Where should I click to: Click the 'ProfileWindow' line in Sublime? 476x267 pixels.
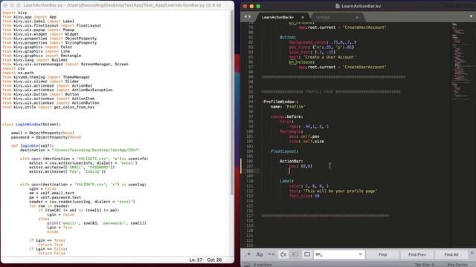click(x=280, y=102)
